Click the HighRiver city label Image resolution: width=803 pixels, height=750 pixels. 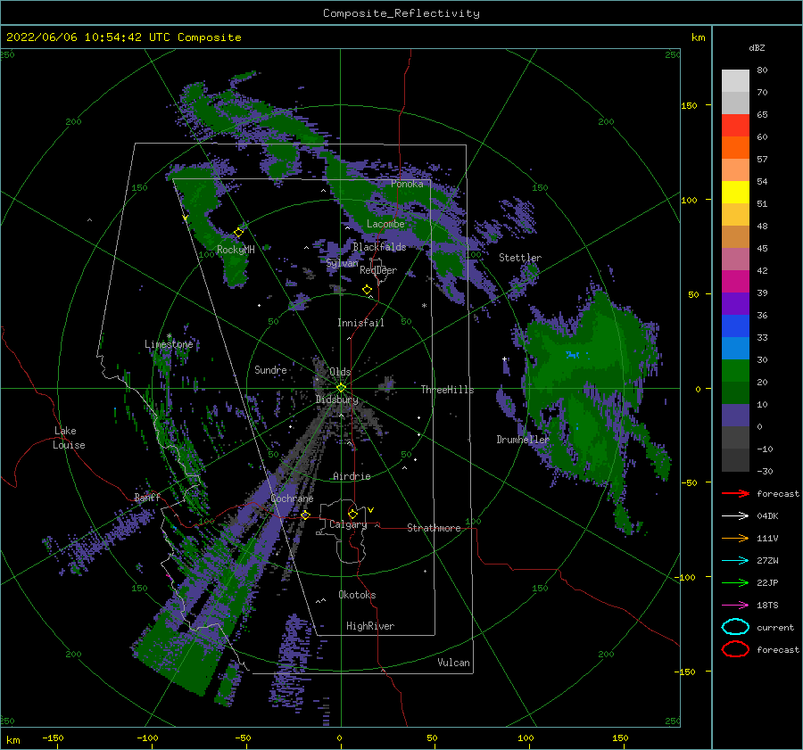click(370, 626)
